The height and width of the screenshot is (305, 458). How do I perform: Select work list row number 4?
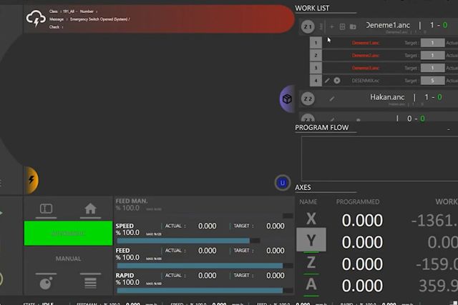tap(316, 81)
